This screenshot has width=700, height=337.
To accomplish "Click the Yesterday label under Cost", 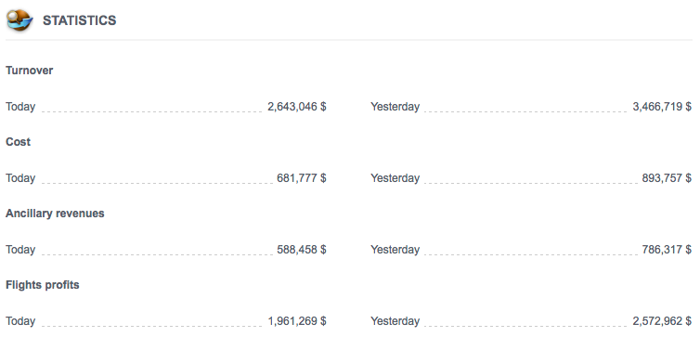I will [x=395, y=178].
